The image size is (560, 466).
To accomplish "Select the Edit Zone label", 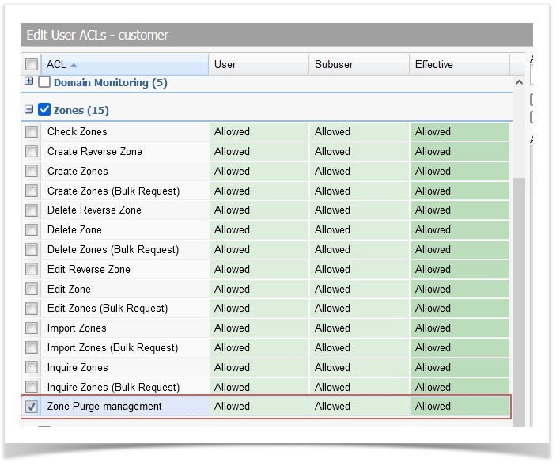I will coord(69,289).
